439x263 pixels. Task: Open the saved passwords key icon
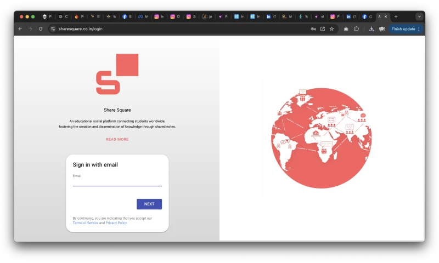click(x=313, y=28)
